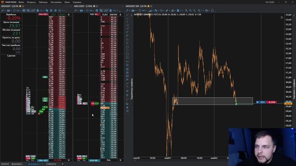Open left order book settings wrench icon
The height and width of the screenshot is (166, 296).
(x=2, y=11)
